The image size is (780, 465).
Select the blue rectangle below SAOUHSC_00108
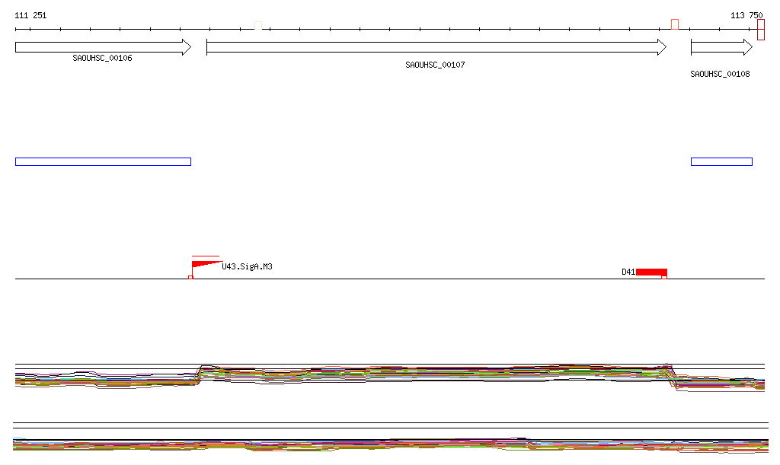point(721,161)
